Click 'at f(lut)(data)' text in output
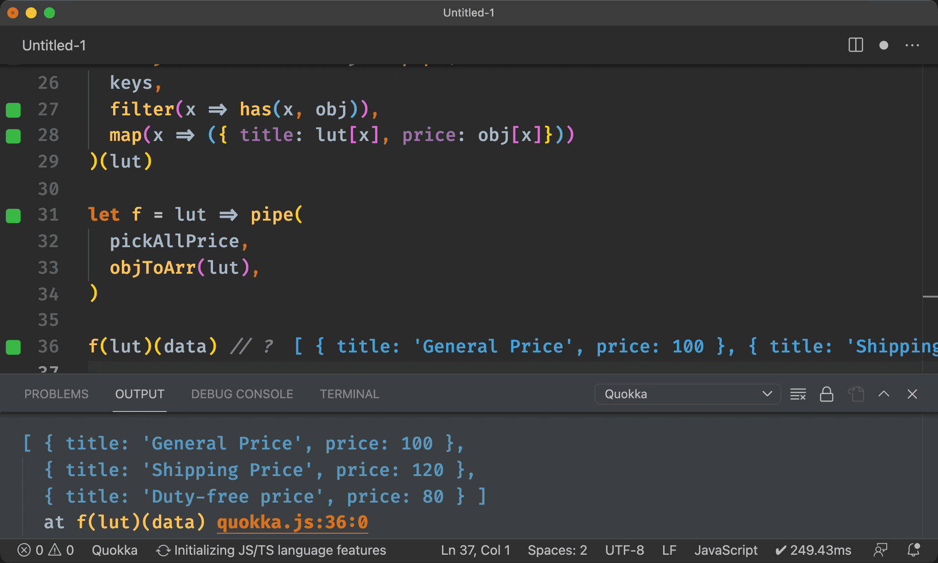Screen dimensions: 938x563 pos(125,522)
